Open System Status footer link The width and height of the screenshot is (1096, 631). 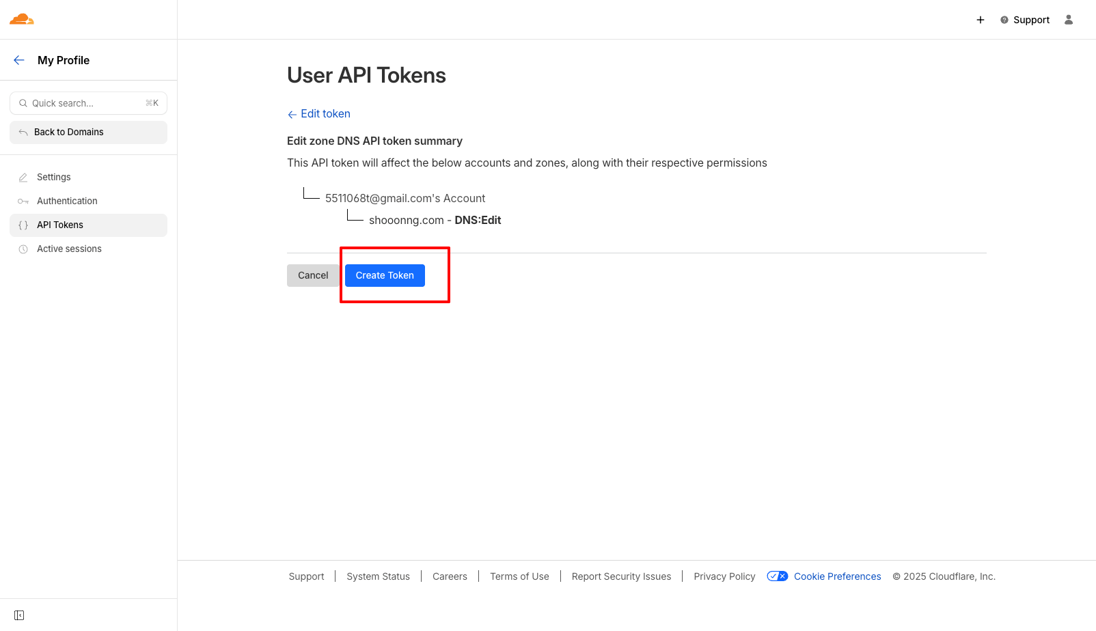pos(378,576)
